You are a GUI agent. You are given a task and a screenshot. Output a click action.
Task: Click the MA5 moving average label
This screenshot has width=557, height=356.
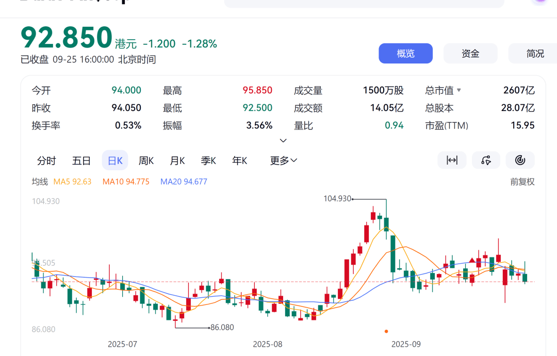[73, 182]
